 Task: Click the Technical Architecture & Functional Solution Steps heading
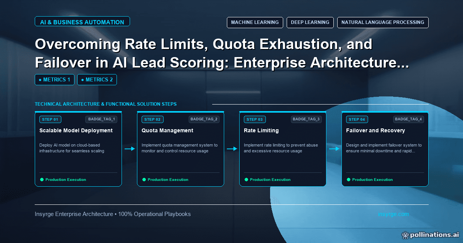(x=106, y=104)
